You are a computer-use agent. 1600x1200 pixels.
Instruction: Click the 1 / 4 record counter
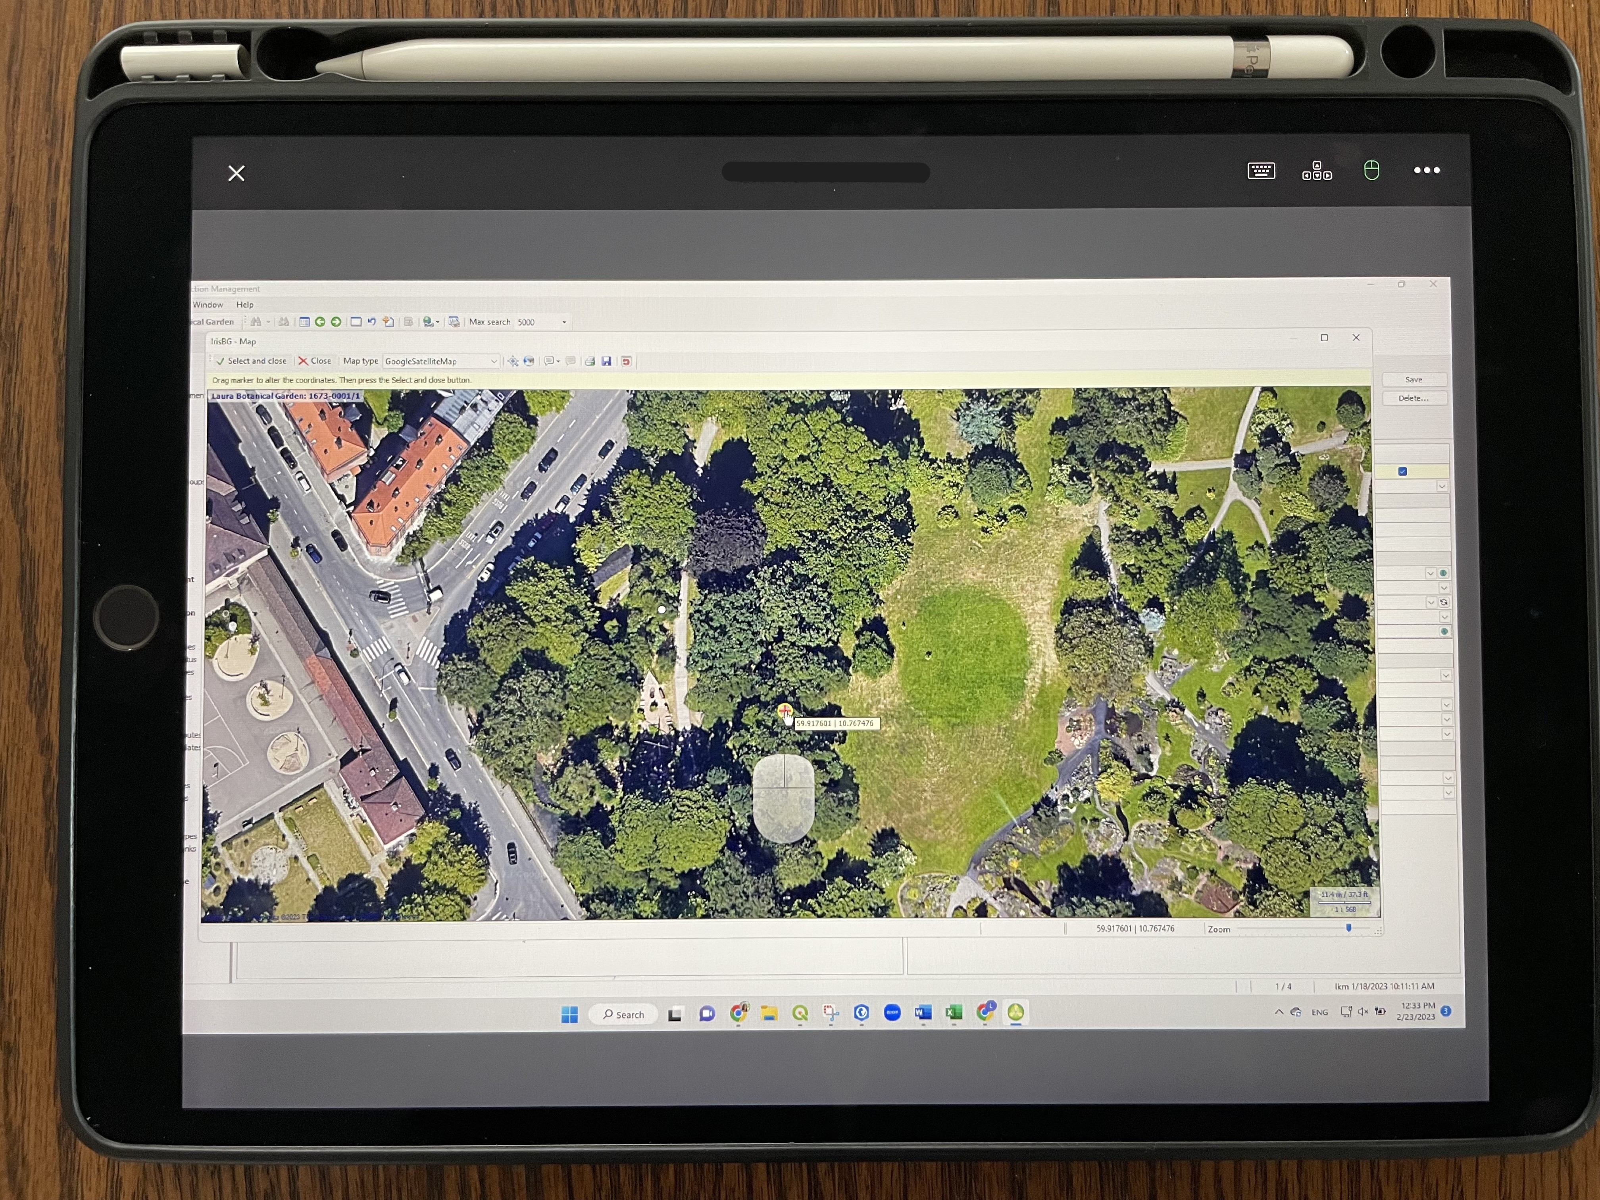tap(1283, 987)
